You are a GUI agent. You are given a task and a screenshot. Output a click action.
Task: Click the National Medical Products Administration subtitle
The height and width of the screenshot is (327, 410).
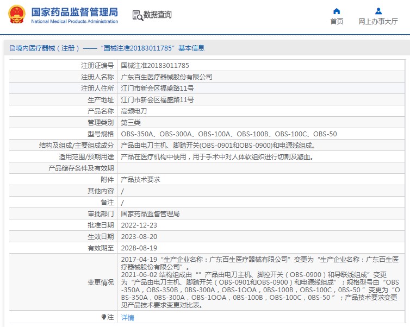[74, 21]
